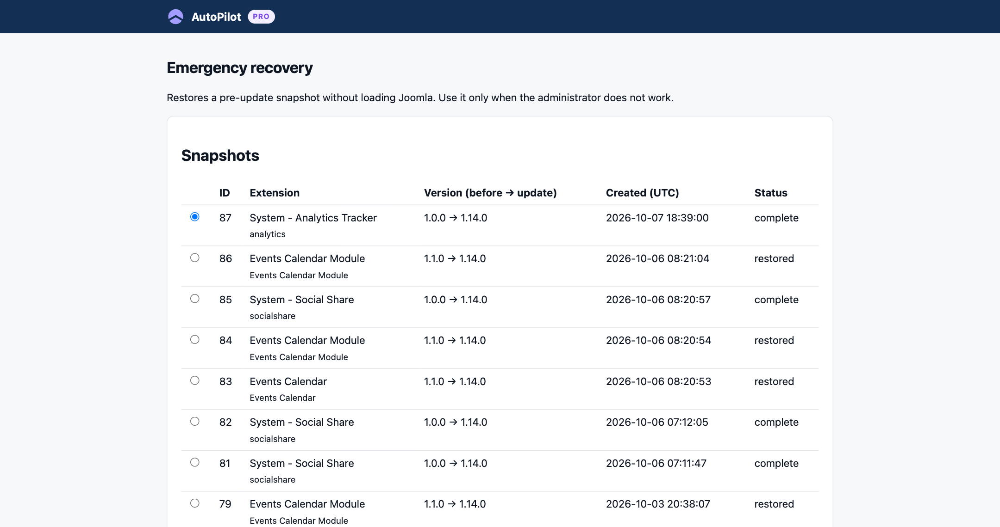Click created date 2026-10-03 20:38:07
1000x527 pixels.
(x=658, y=504)
